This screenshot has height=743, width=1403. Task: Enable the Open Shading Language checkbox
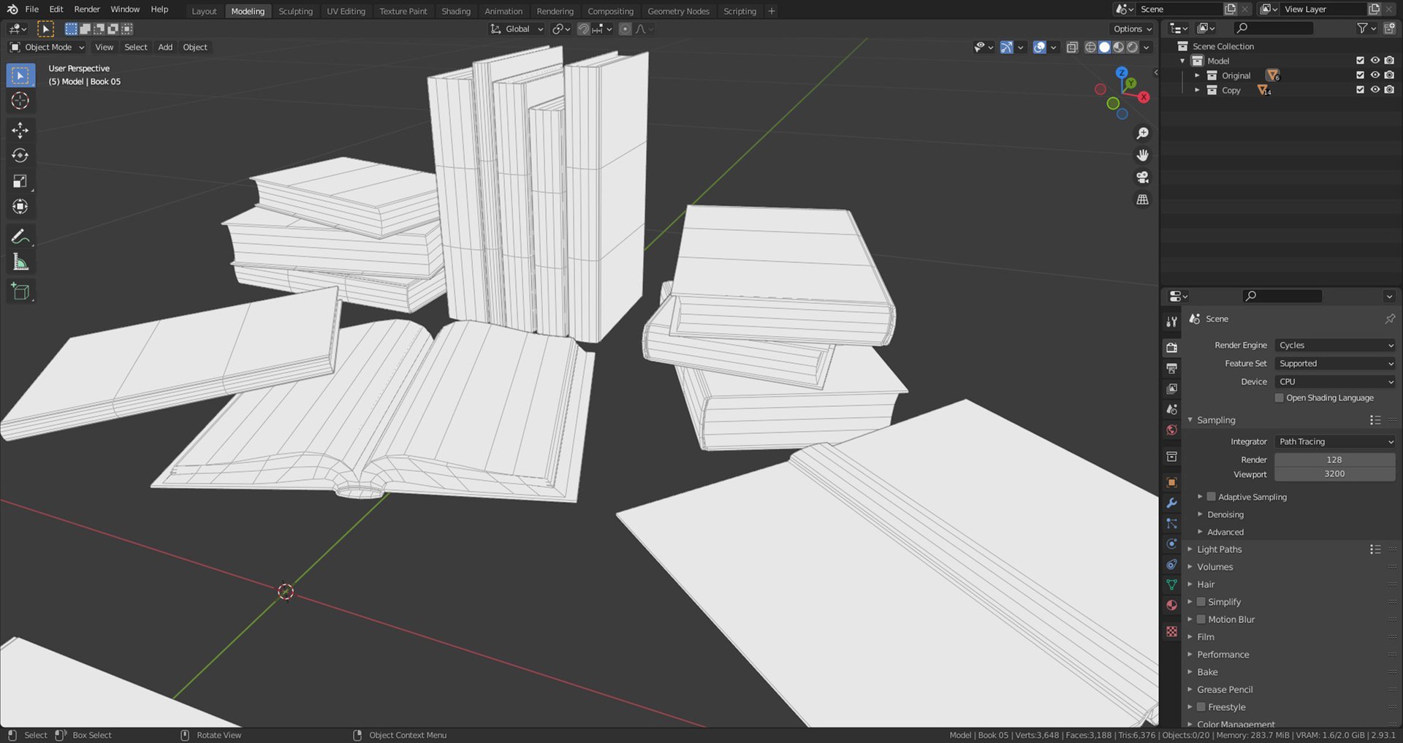coord(1279,398)
